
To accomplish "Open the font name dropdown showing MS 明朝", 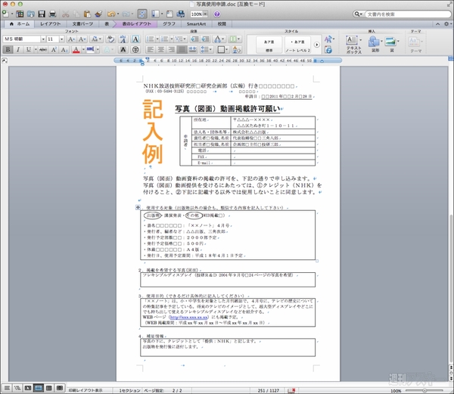I will pos(43,39).
